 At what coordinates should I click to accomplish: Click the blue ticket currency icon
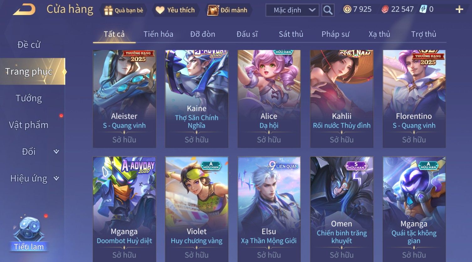(x=423, y=9)
